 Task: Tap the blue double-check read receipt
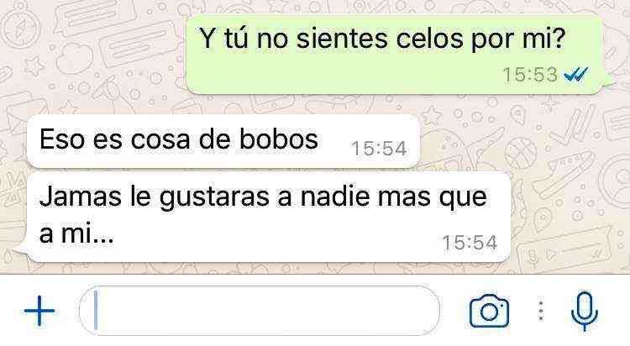575,74
